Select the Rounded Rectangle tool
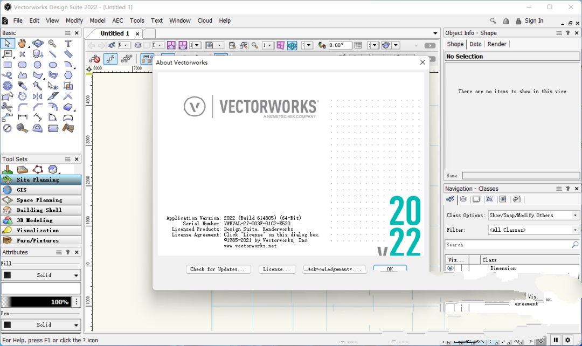Image resolution: width=582 pixels, height=346 pixels. tap(22, 65)
